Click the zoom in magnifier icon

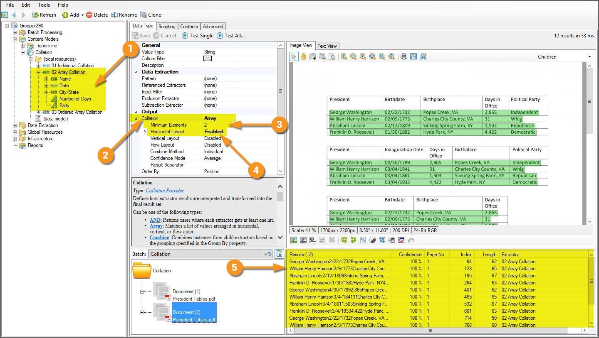tap(344, 56)
